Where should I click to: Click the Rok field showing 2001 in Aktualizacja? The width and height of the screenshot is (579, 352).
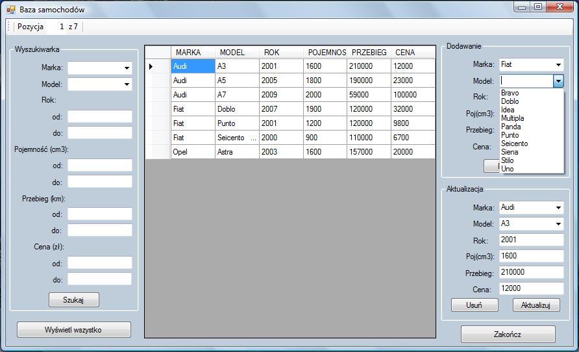[532, 240]
